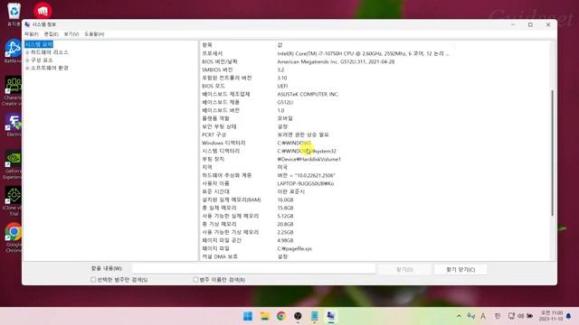This screenshot has height=325, width=579.
Task: Select the LAPTOP-9UQG50UB user name value
Action: click(306, 183)
